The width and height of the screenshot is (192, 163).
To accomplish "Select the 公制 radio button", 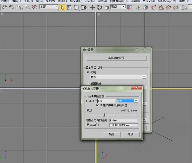I will pos(88,72).
